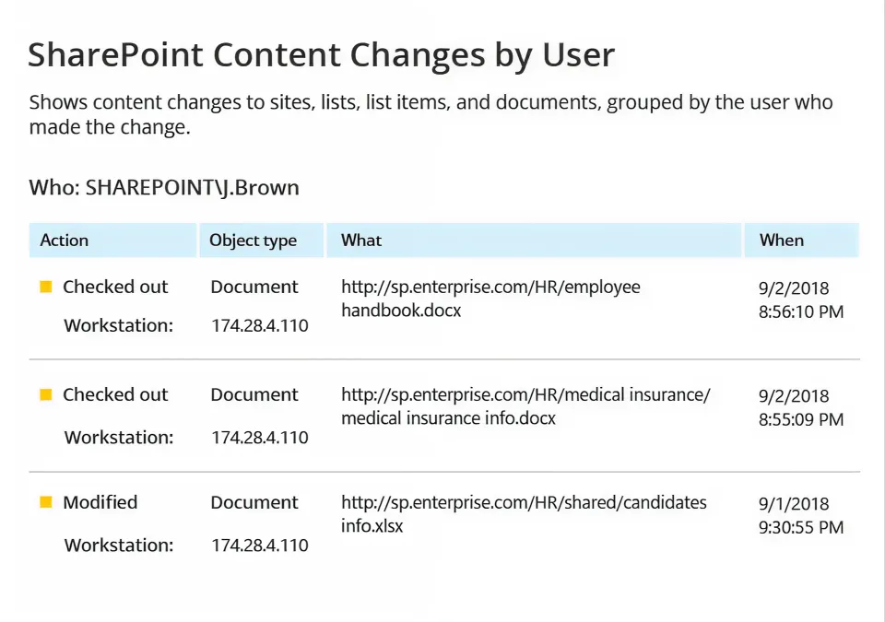This screenshot has height=622, width=885.
Task: Click the What column header
Action: (361, 241)
